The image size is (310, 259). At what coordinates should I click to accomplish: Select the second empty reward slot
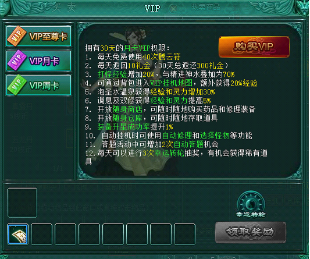coord(41,234)
